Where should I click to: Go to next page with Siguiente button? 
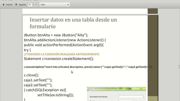click(21, 5)
